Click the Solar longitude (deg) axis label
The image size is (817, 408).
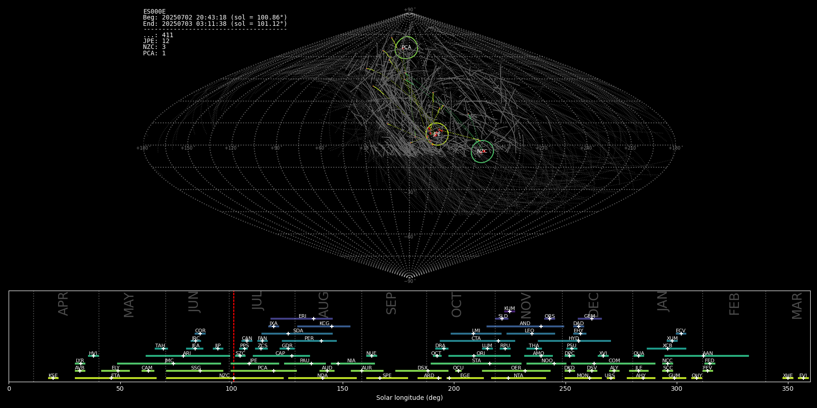409,398
